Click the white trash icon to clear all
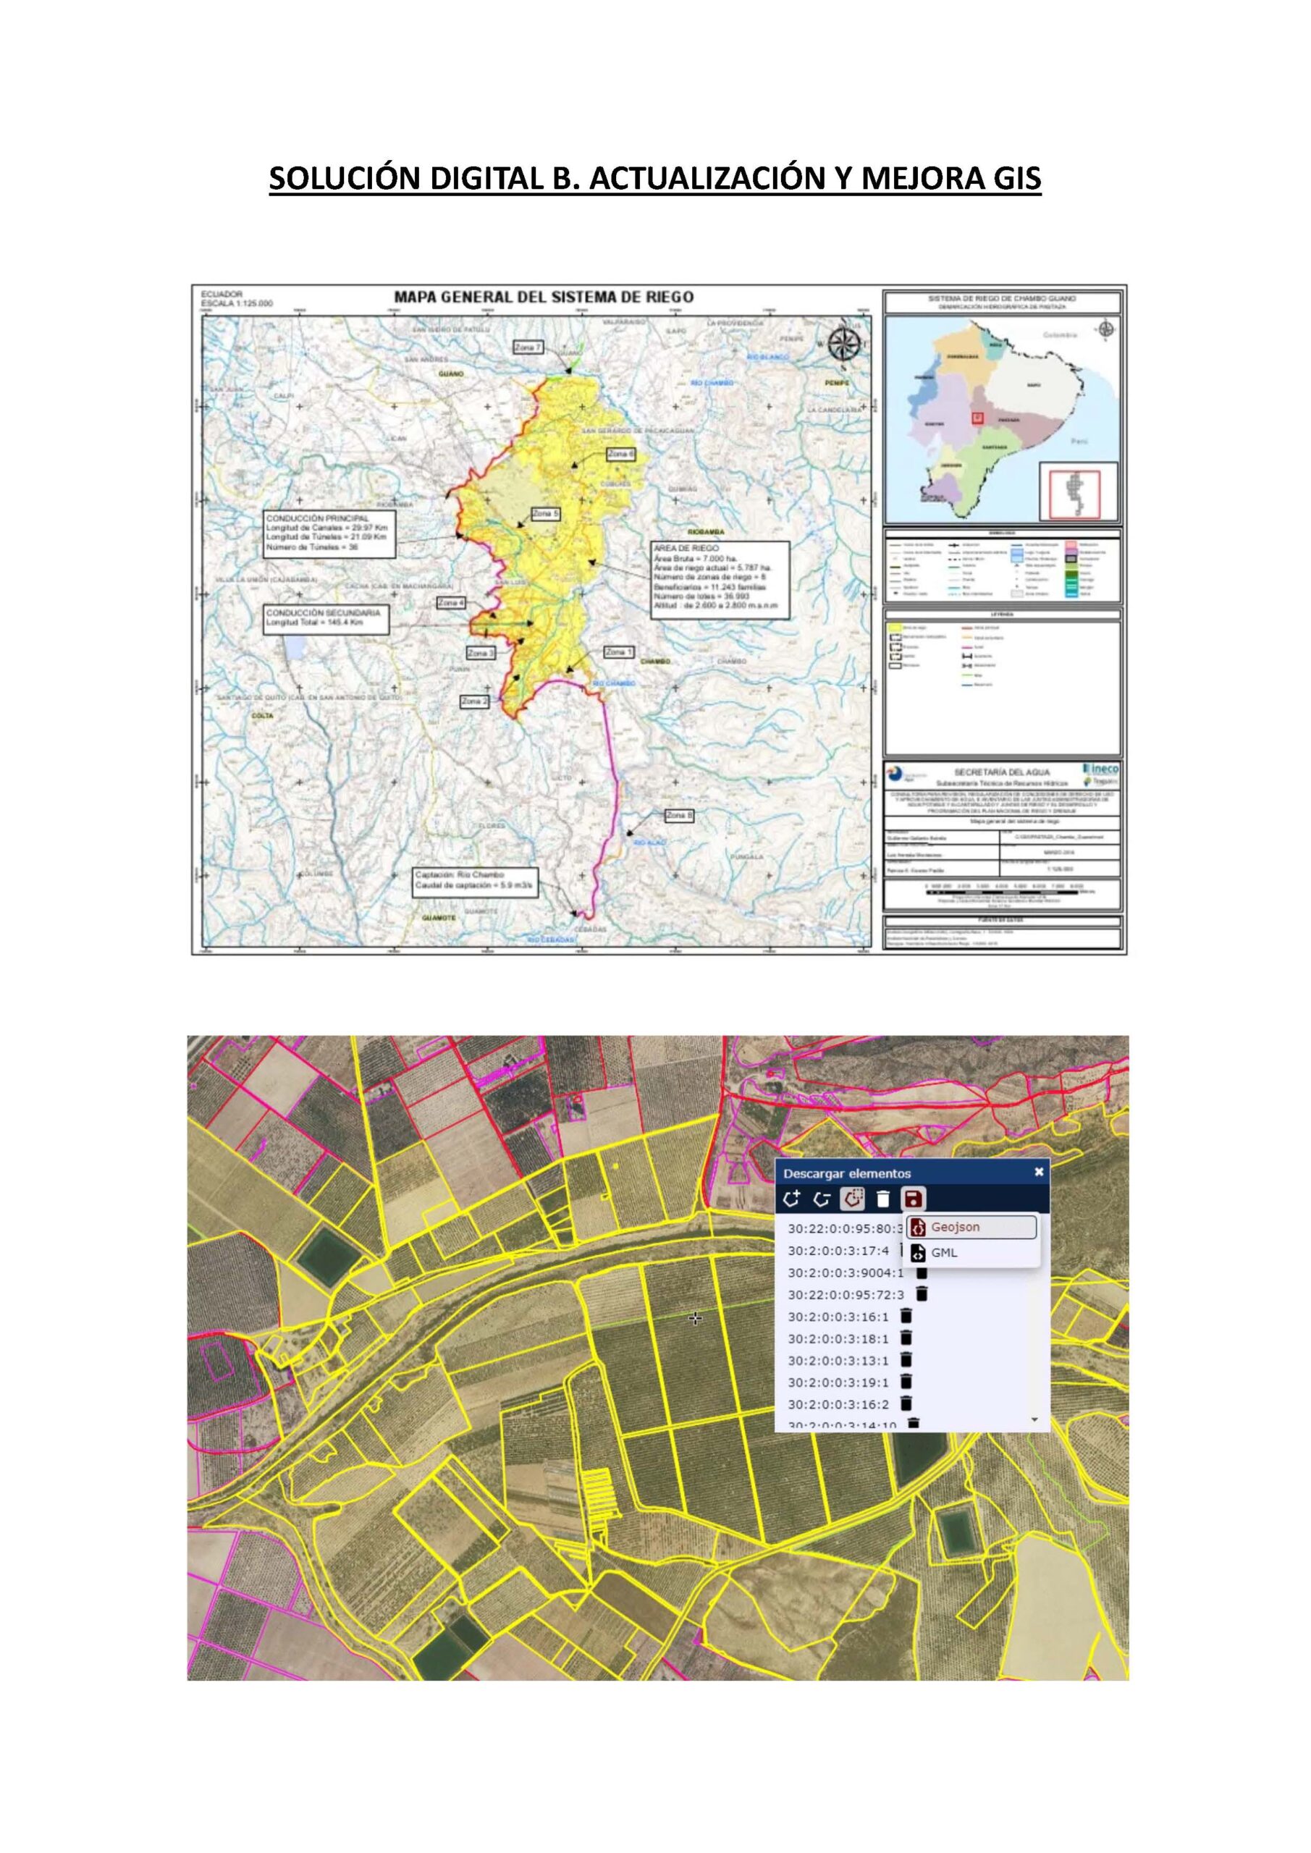Image resolution: width=1311 pixels, height=1853 pixels. coord(883,1199)
